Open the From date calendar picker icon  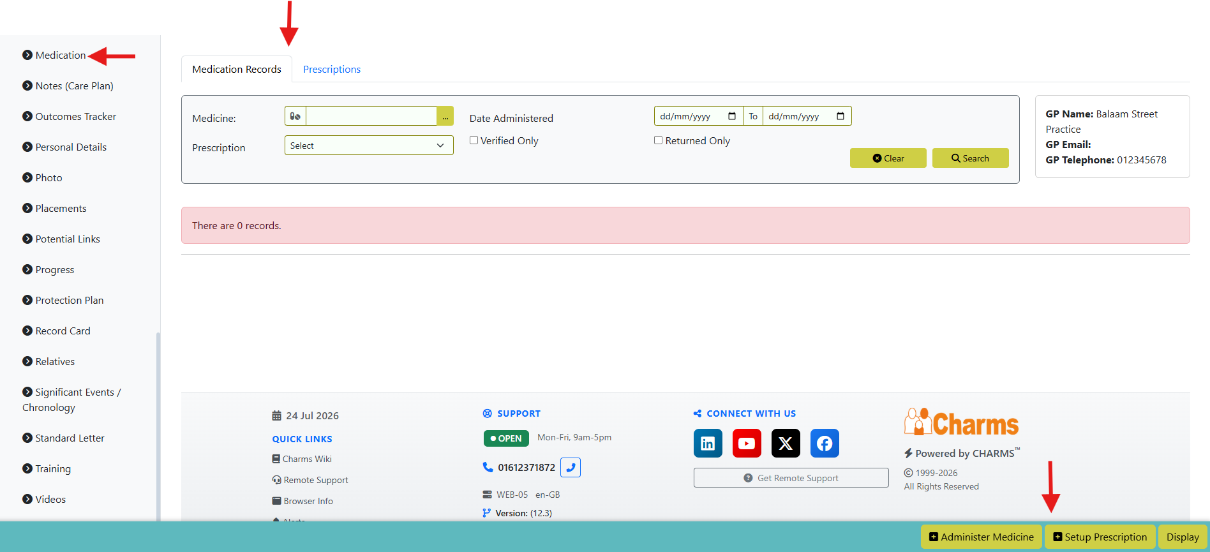[732, 116]
